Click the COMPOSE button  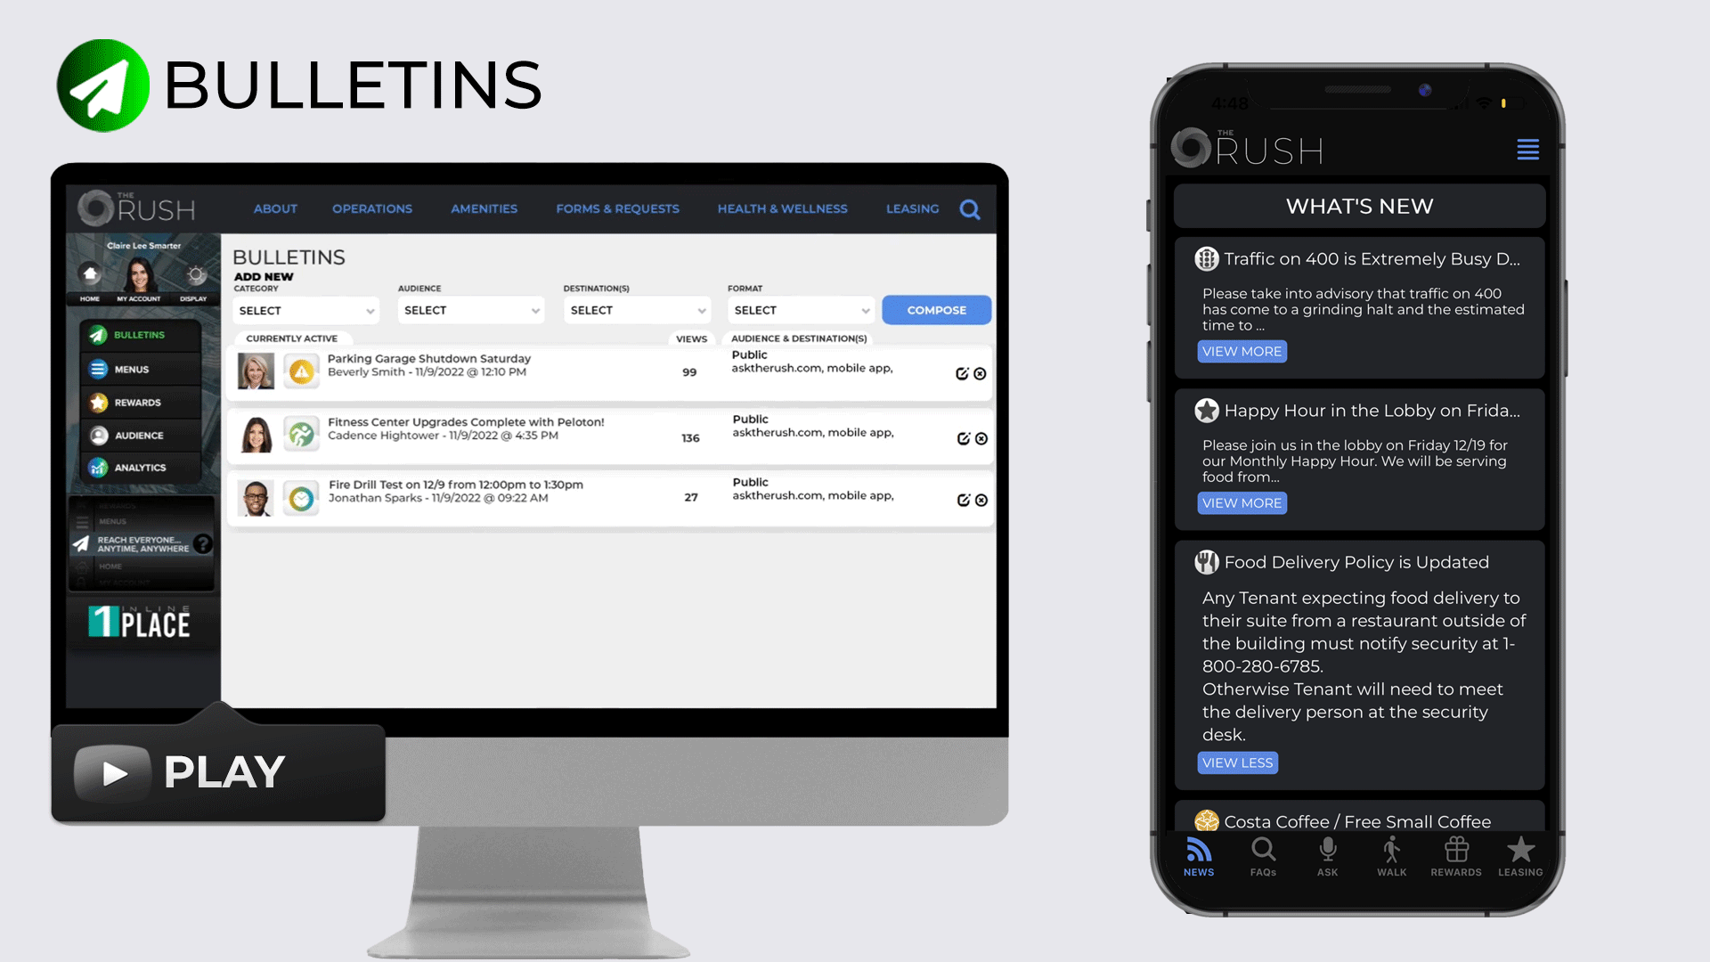936,310
